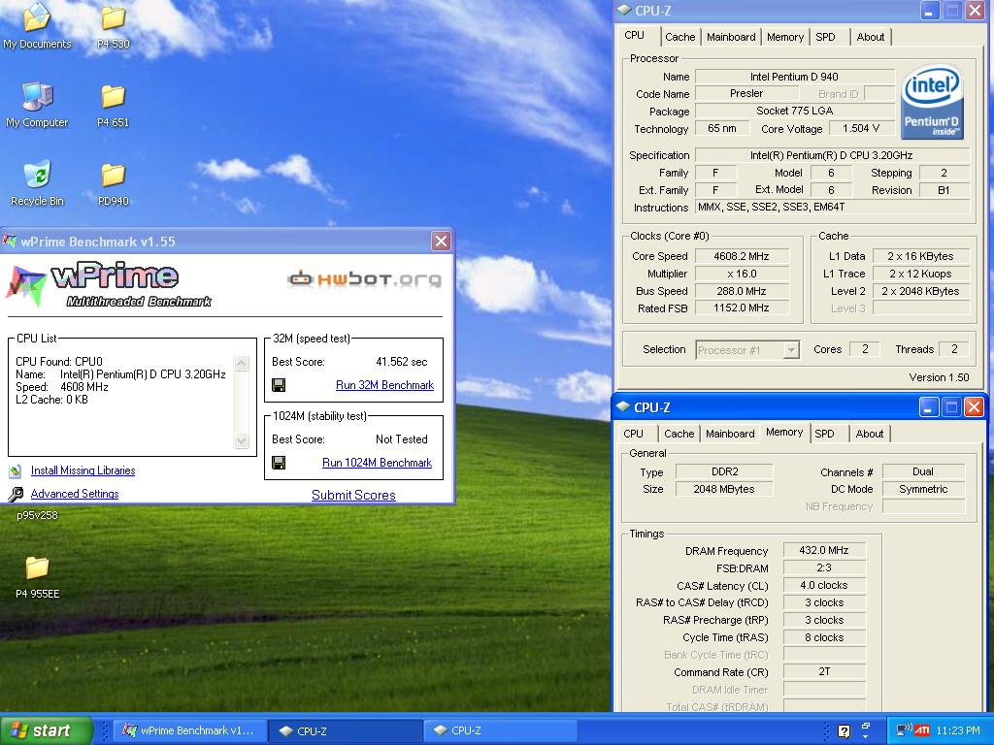The height and width of the screenshot is (745, 994).
Task: Click the lower CPU-Z window title icon
Action: pos(623,406)
